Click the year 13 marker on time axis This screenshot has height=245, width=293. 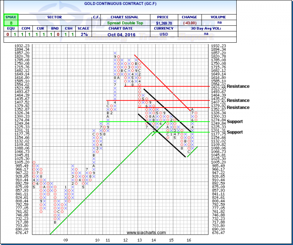(139, 240)
